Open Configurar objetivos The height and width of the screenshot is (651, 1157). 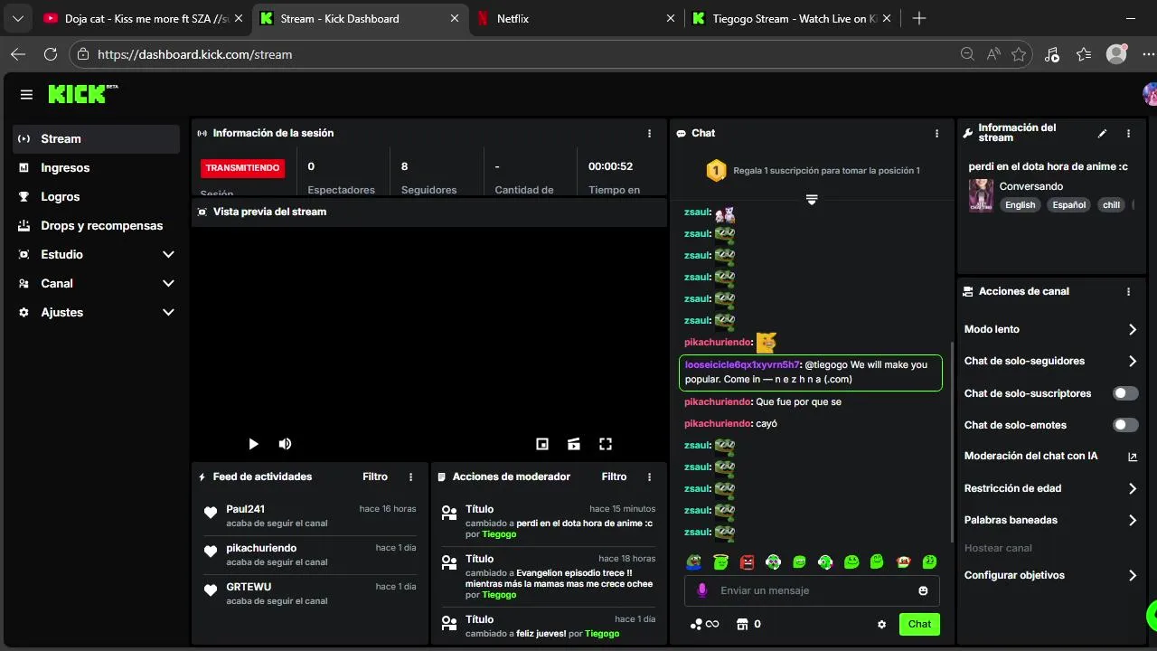[1050, 575]
